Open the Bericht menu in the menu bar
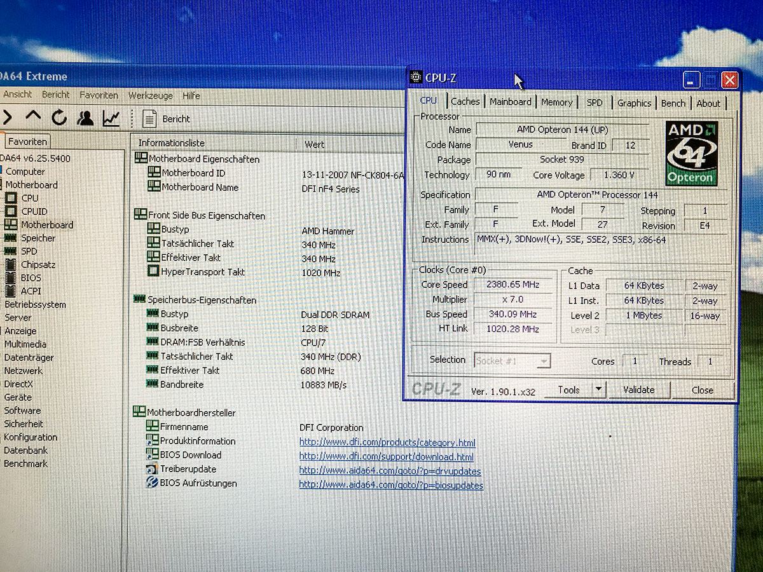 (x=56, y=95)
